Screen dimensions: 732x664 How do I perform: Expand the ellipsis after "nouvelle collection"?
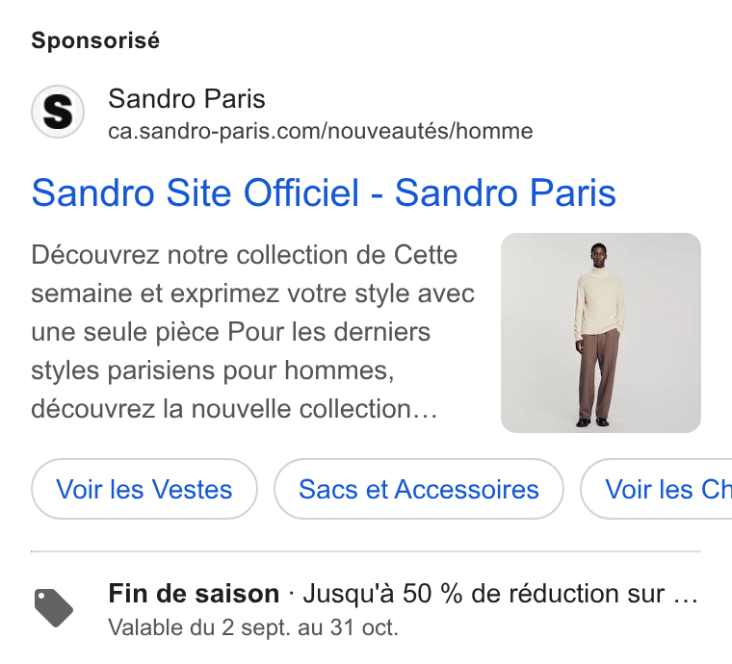pos(425,409)
